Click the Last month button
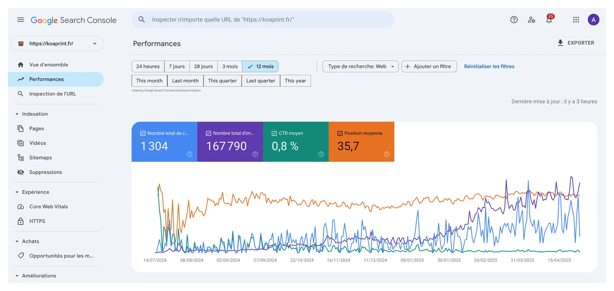Image resolution: width=614 pixels, height=291 pixels. 185,81
